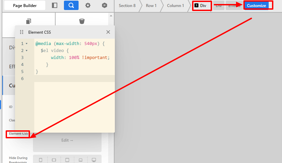The width and height of the screenshot is (282, 163).
Task: Hide element on the laptop breakpoint
Action: 81,160
